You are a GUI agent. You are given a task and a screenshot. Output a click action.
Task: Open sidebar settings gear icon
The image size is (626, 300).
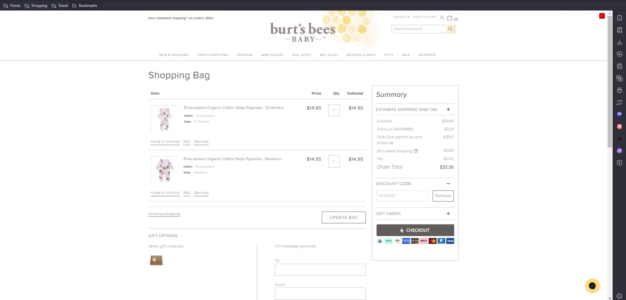619,296
